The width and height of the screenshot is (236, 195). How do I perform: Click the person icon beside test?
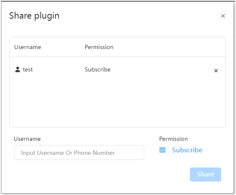point(18,69)
